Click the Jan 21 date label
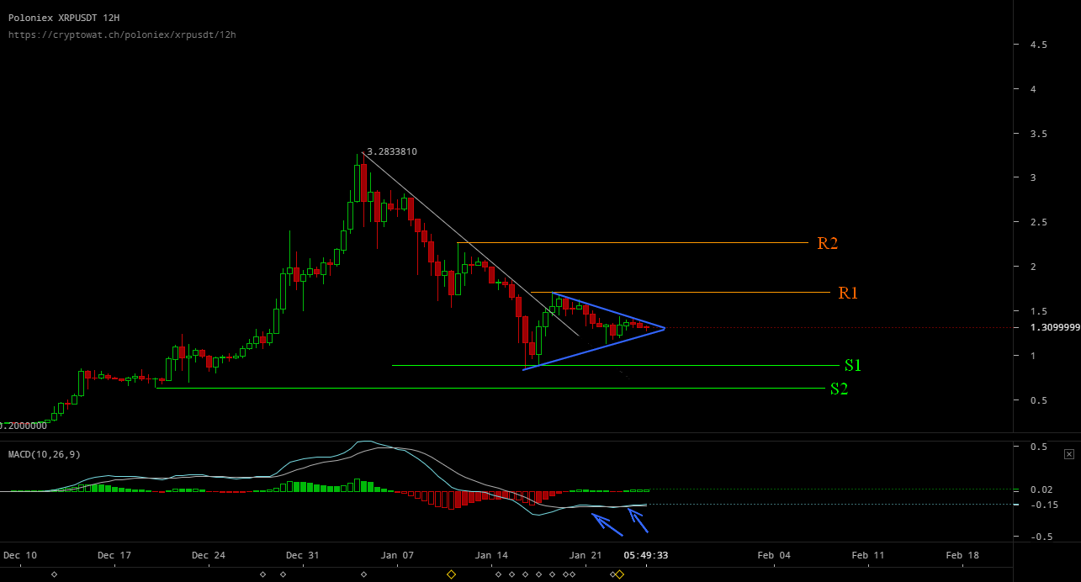The width and height of the screenshot is (1081, 582). 586,555
